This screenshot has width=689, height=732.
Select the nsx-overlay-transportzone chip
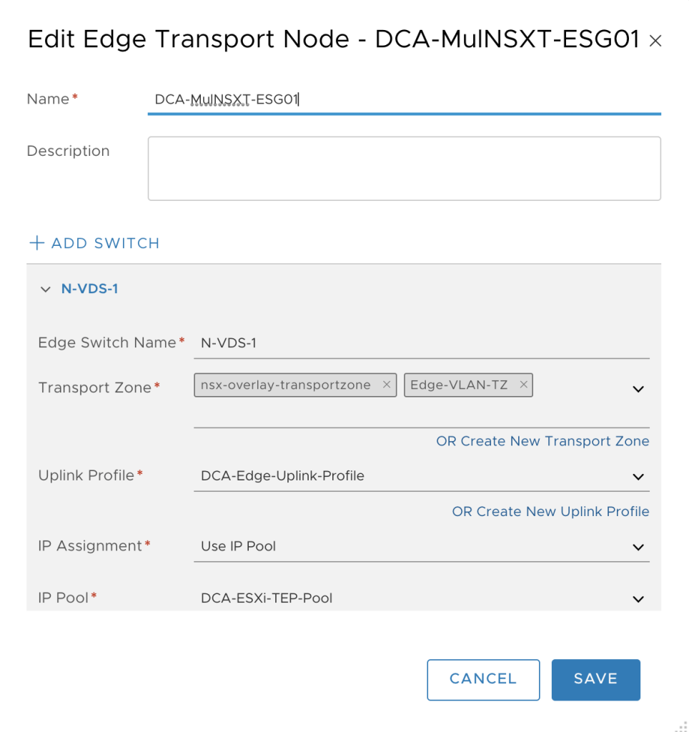[x=286, y=385]
